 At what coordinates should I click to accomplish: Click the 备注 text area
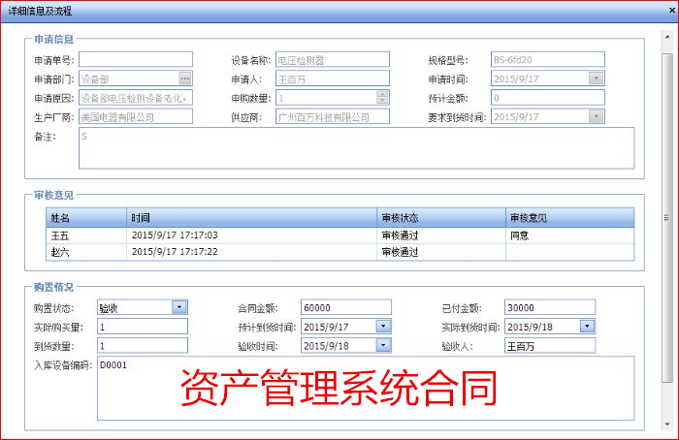tap(356, 148)
